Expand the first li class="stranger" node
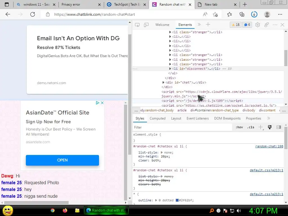 click(170, 32)
